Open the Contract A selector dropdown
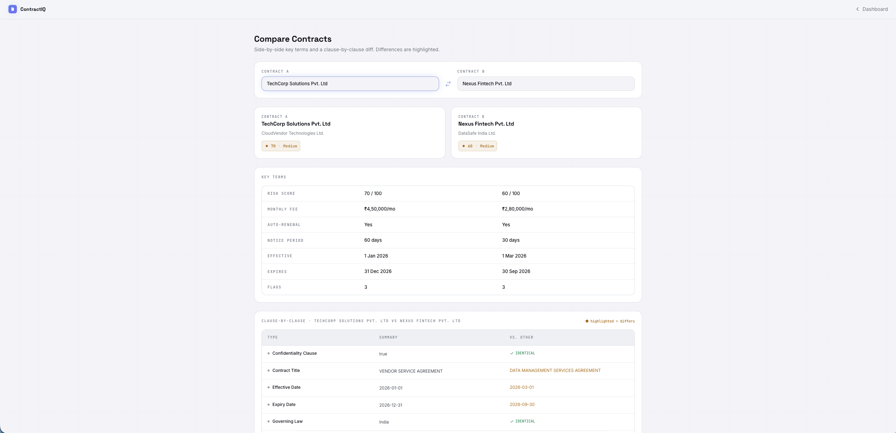 point(350,84)
